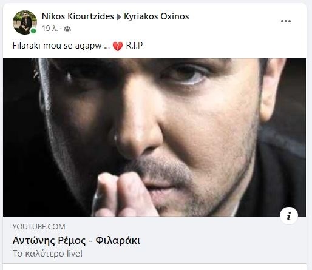Open the three-dots post options menu
The image size is (312, 270).
tap(286, 21)
